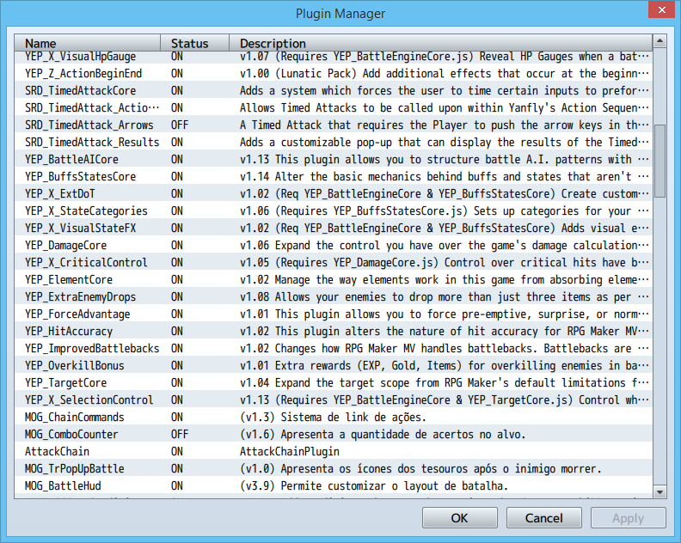The width and height of the screenshot is (681, 543).
Task: Click the OK button
Action: click(459, 518)
